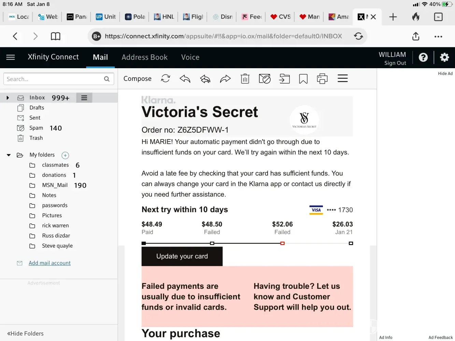Open a new browser tab
Viewport: 455px width, 341px height.
pos(393,17)
